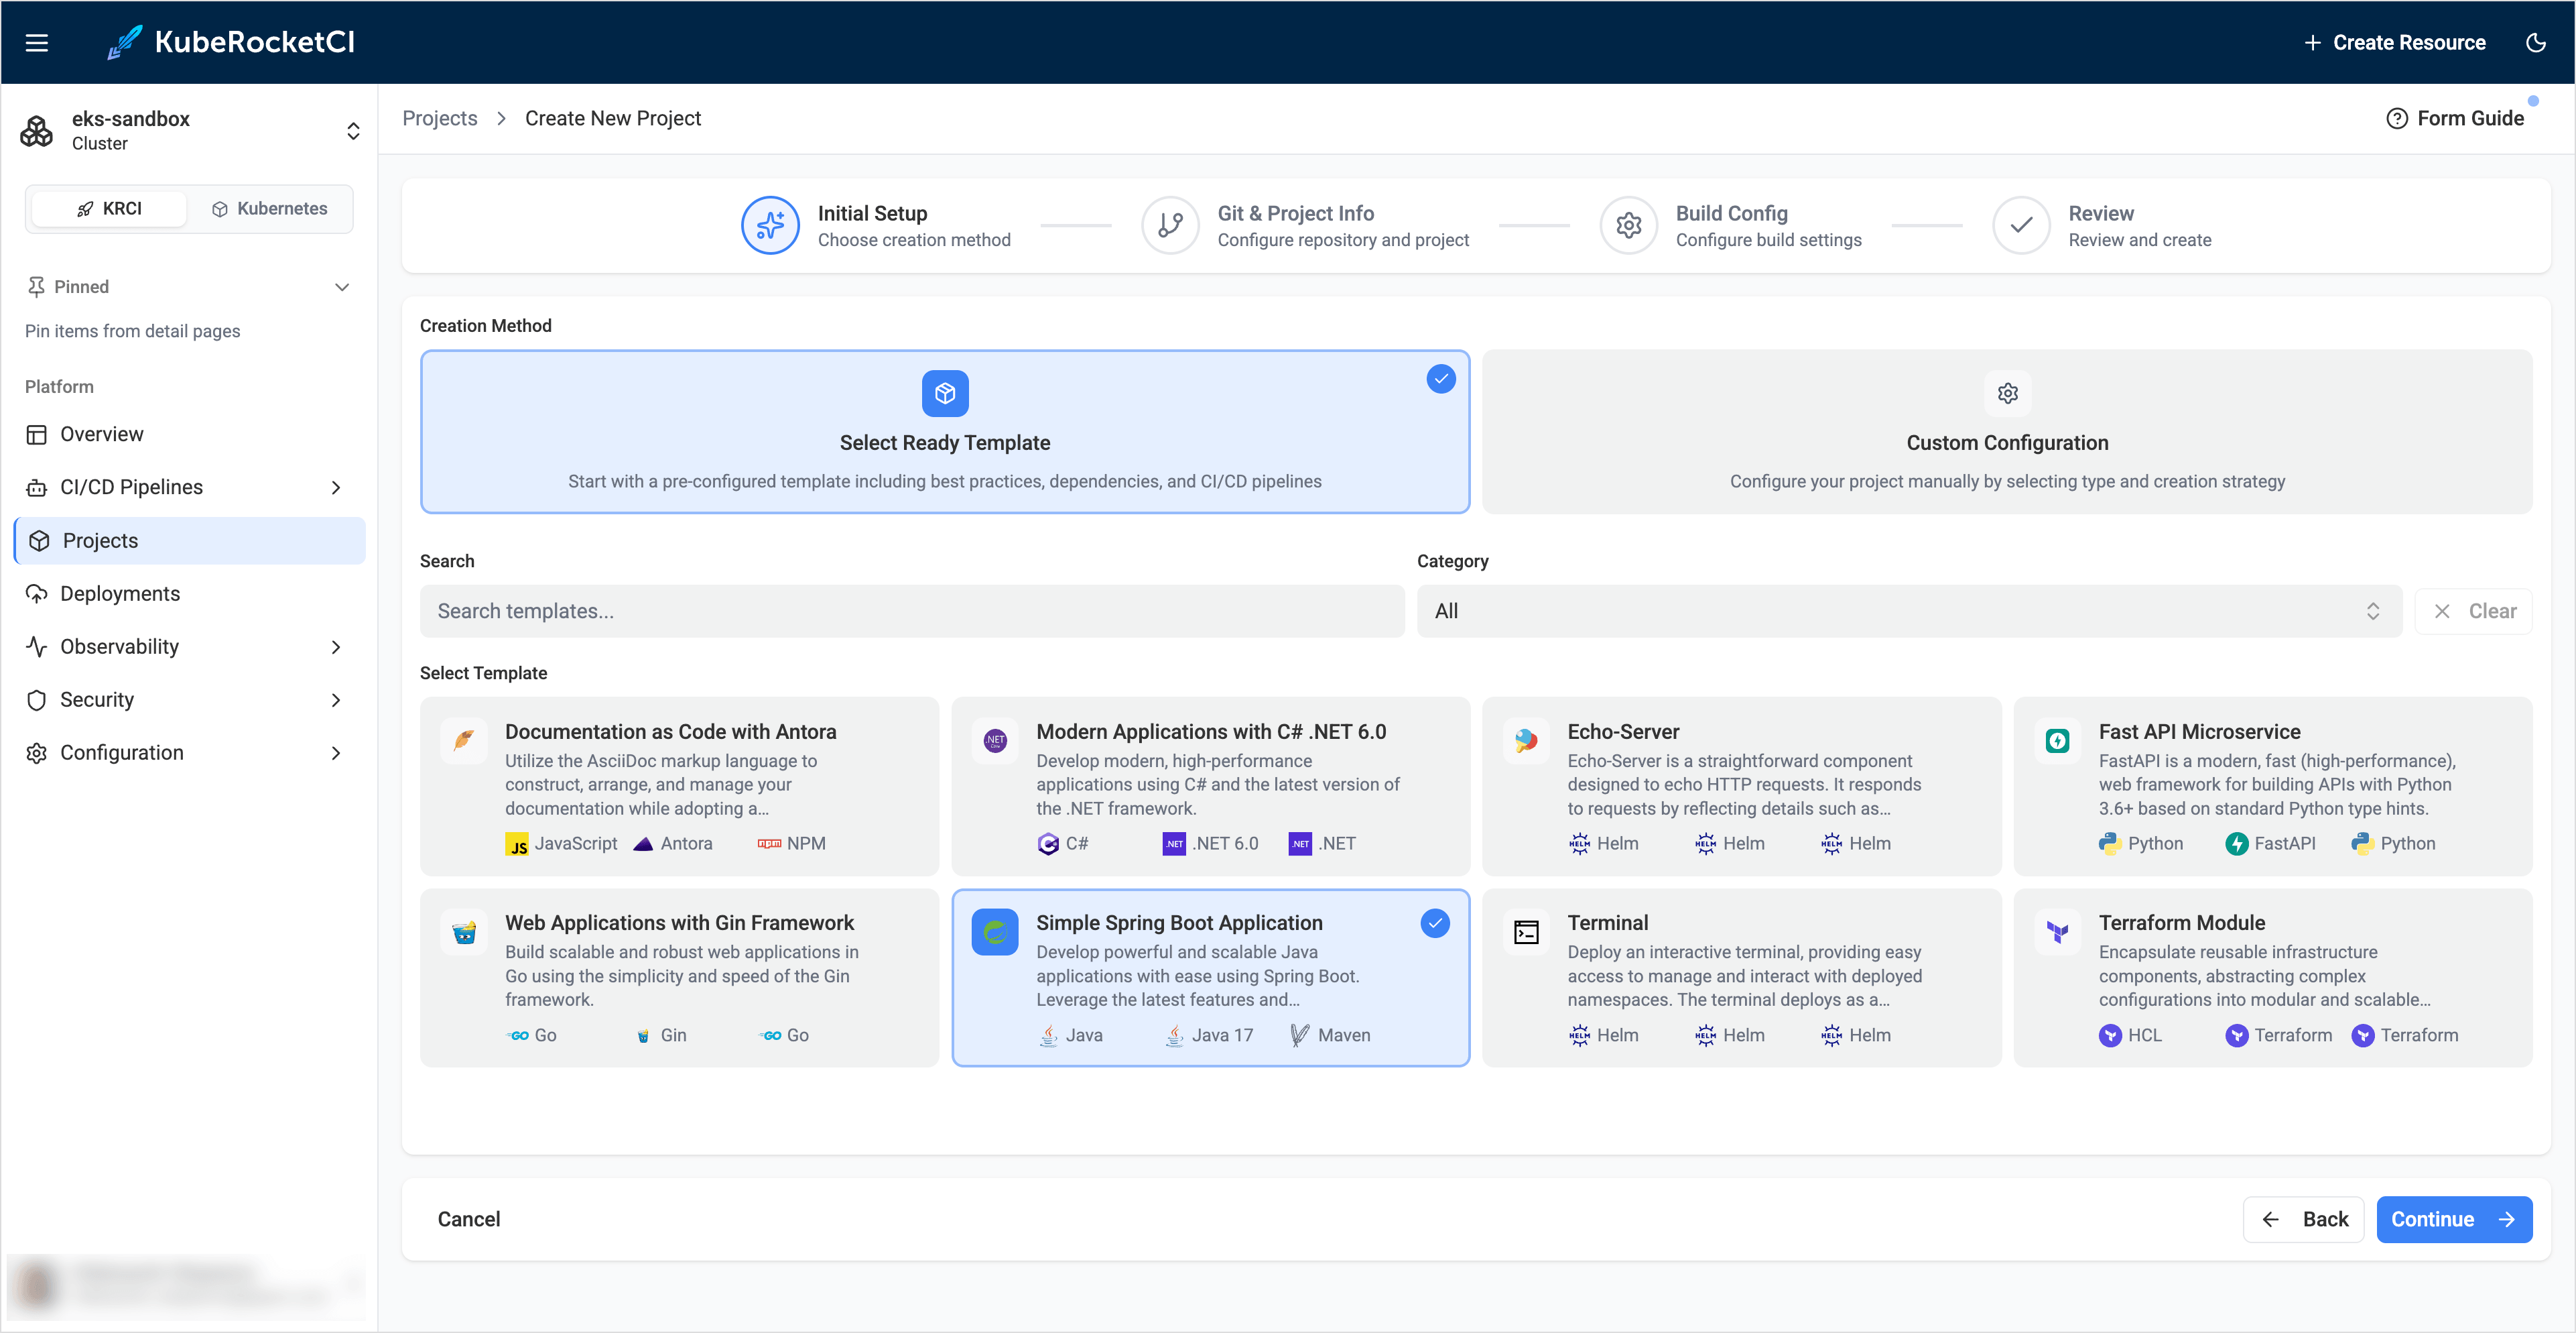Expand the Configuration submenu chevron
The image size is (2576, 1333).
336,752
